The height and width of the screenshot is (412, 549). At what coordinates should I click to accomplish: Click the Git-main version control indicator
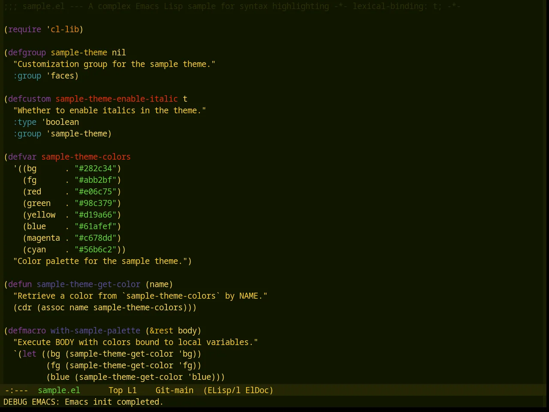[x=174, y=390]
